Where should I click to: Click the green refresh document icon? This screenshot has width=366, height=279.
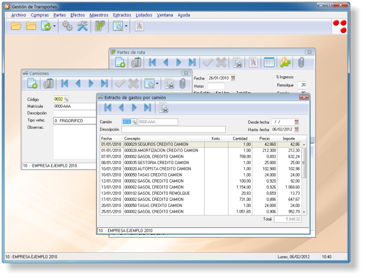tap(46, 26)
